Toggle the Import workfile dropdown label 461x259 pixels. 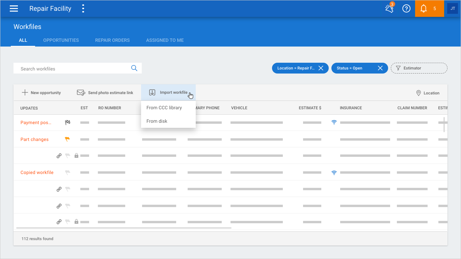[174, 92]
